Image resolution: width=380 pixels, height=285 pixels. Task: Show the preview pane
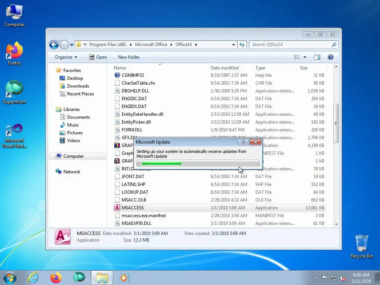(317, 57)
